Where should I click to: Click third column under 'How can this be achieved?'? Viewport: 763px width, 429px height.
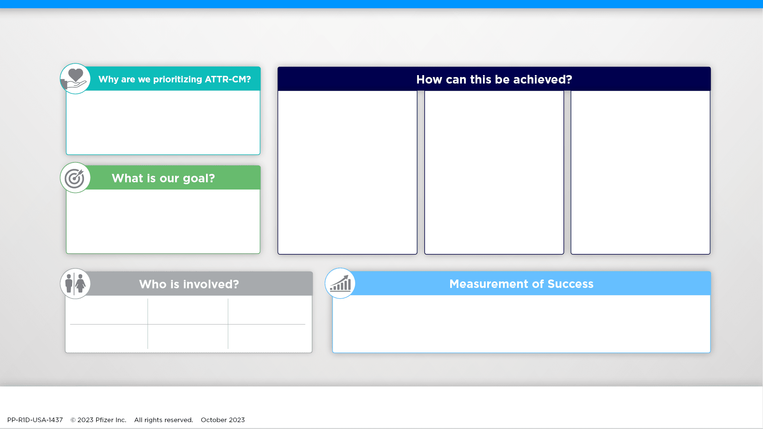tap(640, 172)
